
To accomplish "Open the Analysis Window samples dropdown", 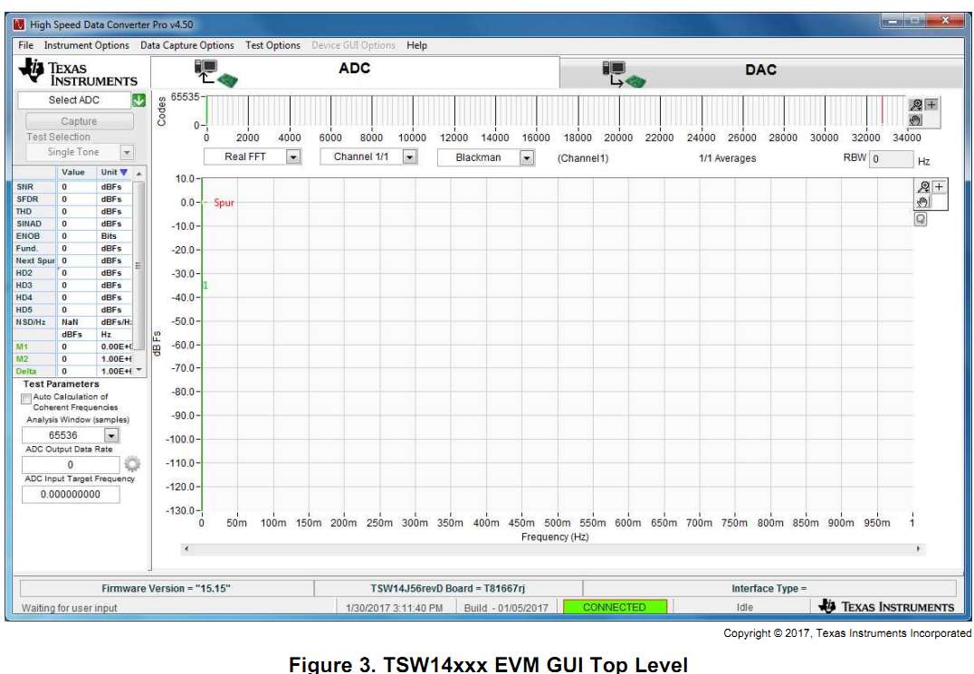I will click(x=112, y=435).
